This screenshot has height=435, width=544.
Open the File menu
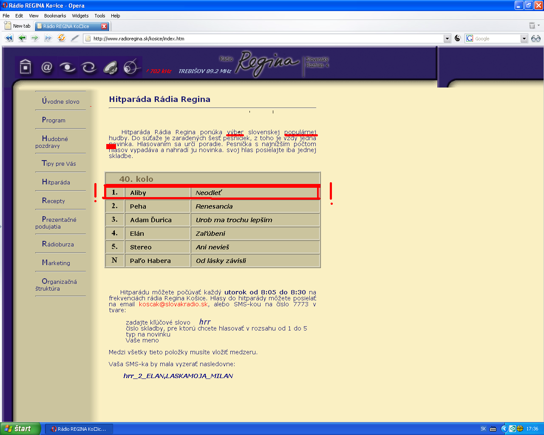click(x=6, y=16)
